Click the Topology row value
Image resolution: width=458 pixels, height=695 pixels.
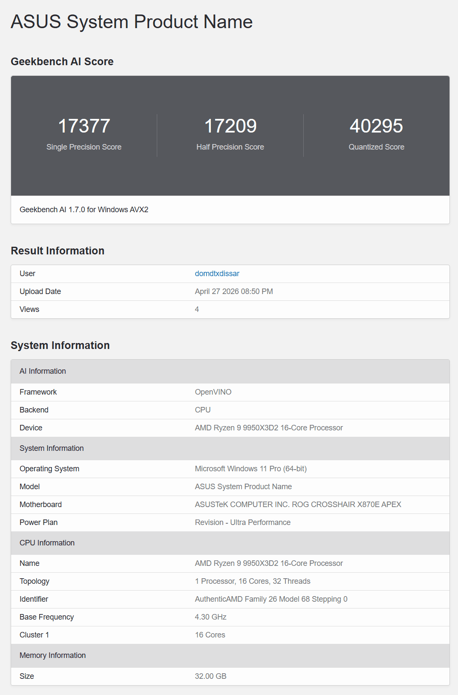coord(253,581)
